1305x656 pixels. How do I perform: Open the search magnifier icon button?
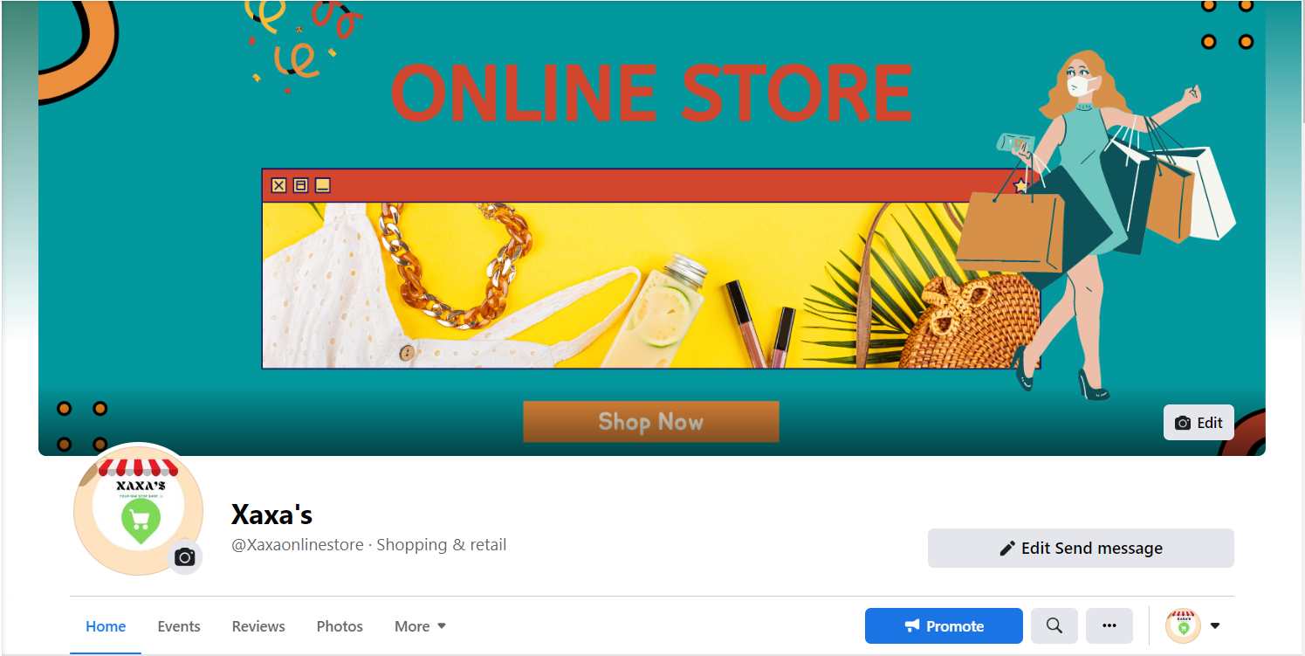pos(1054,626)
